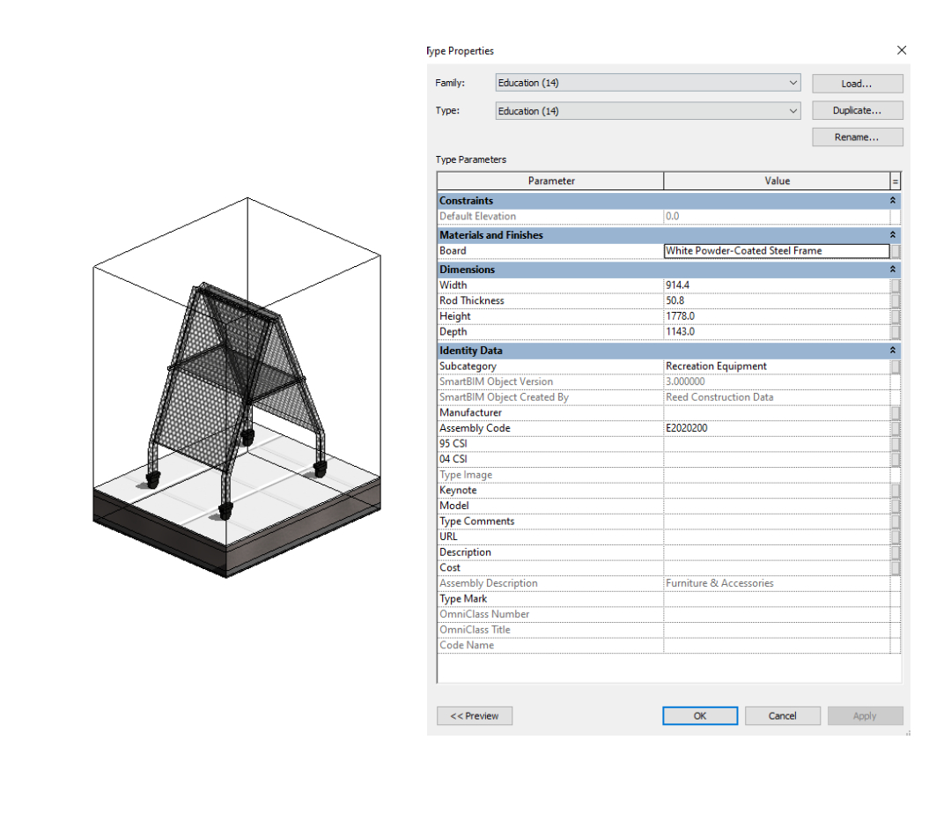Screen dimensions: 951x814
Task: Click the small button at Depth row end
Action: click(896, 332)
